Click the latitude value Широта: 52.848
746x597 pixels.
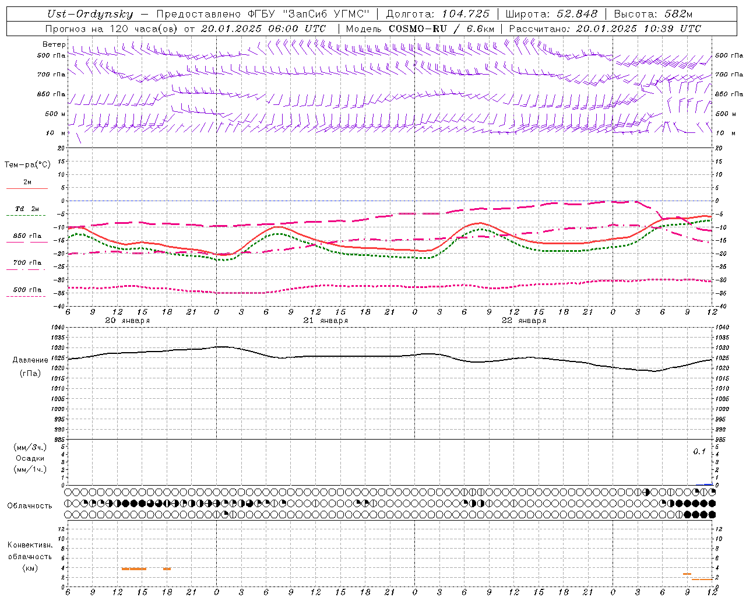point(551,14)
